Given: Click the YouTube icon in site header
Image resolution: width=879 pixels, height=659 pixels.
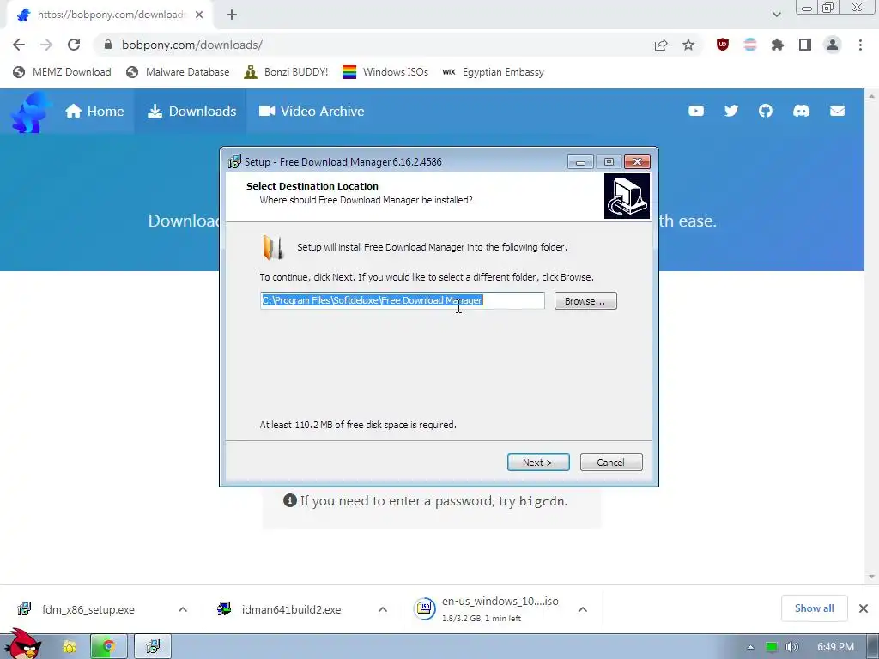Looking at the screenshot, I should pos(696,111).
